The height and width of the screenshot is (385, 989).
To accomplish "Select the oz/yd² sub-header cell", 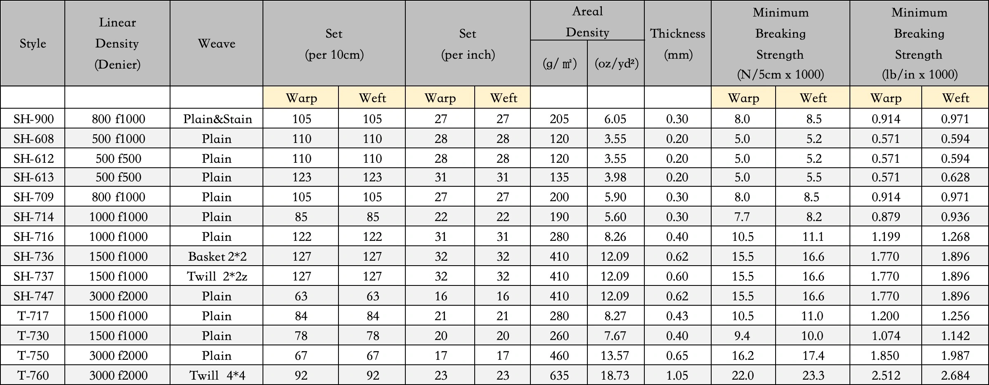I will (616, 63).
